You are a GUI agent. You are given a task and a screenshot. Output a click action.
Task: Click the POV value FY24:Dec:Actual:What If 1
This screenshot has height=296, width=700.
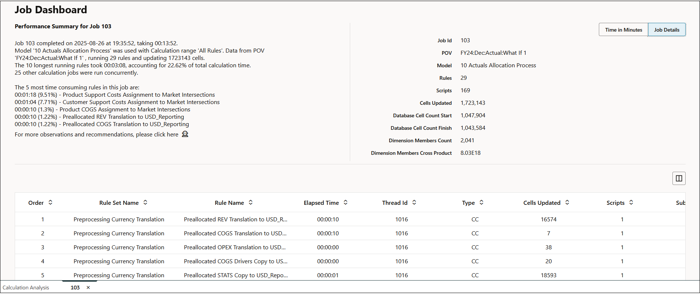[493, 53]
